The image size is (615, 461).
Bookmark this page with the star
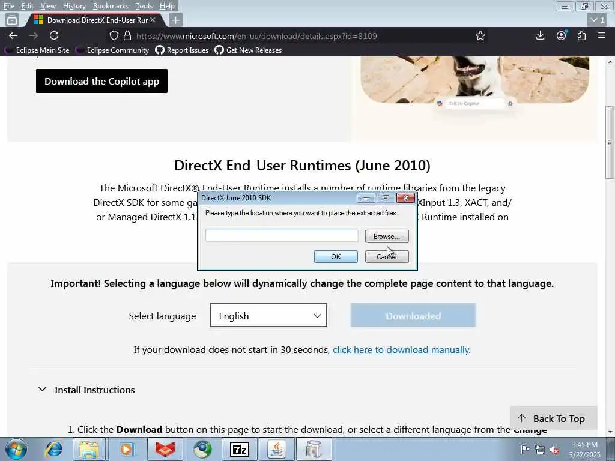[x=480, y=36]
